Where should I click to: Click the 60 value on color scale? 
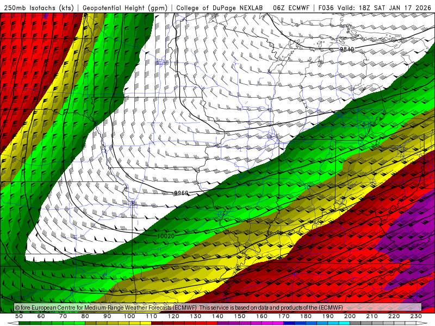pos(41,316)
